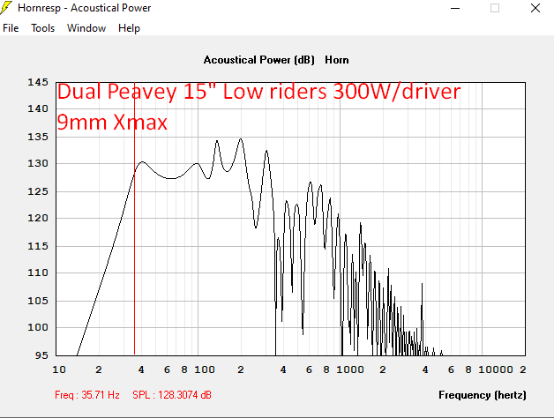This screenshot has width=554, height=418.
Task: Open the Help menu
Action: (129, 28)
